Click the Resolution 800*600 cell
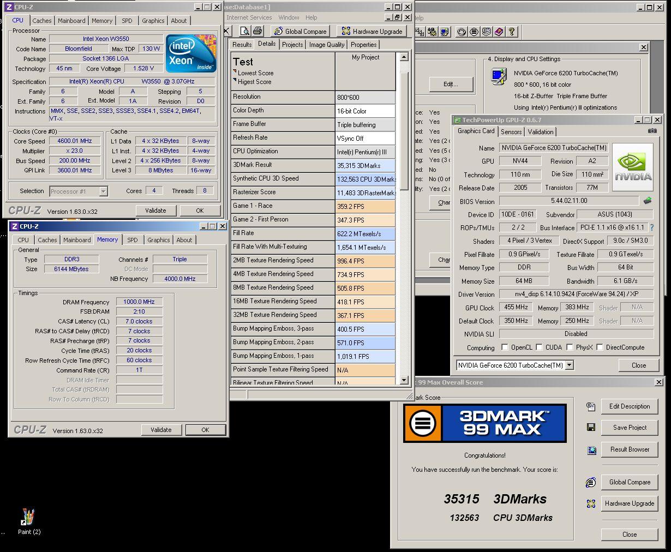 coord(365,97)
